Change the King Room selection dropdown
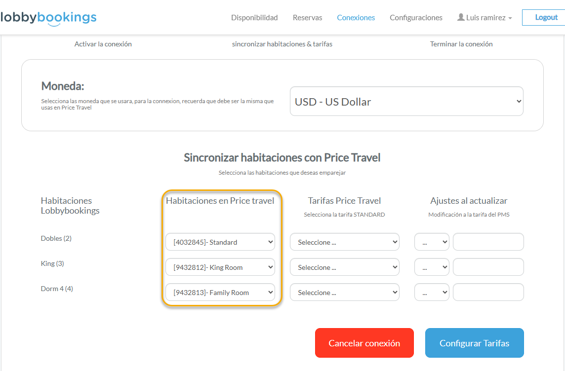This screenshot has width=565, height=371. 220,267
